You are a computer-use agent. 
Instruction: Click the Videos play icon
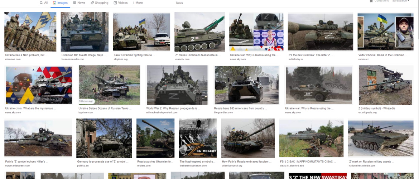click(115, 3)
